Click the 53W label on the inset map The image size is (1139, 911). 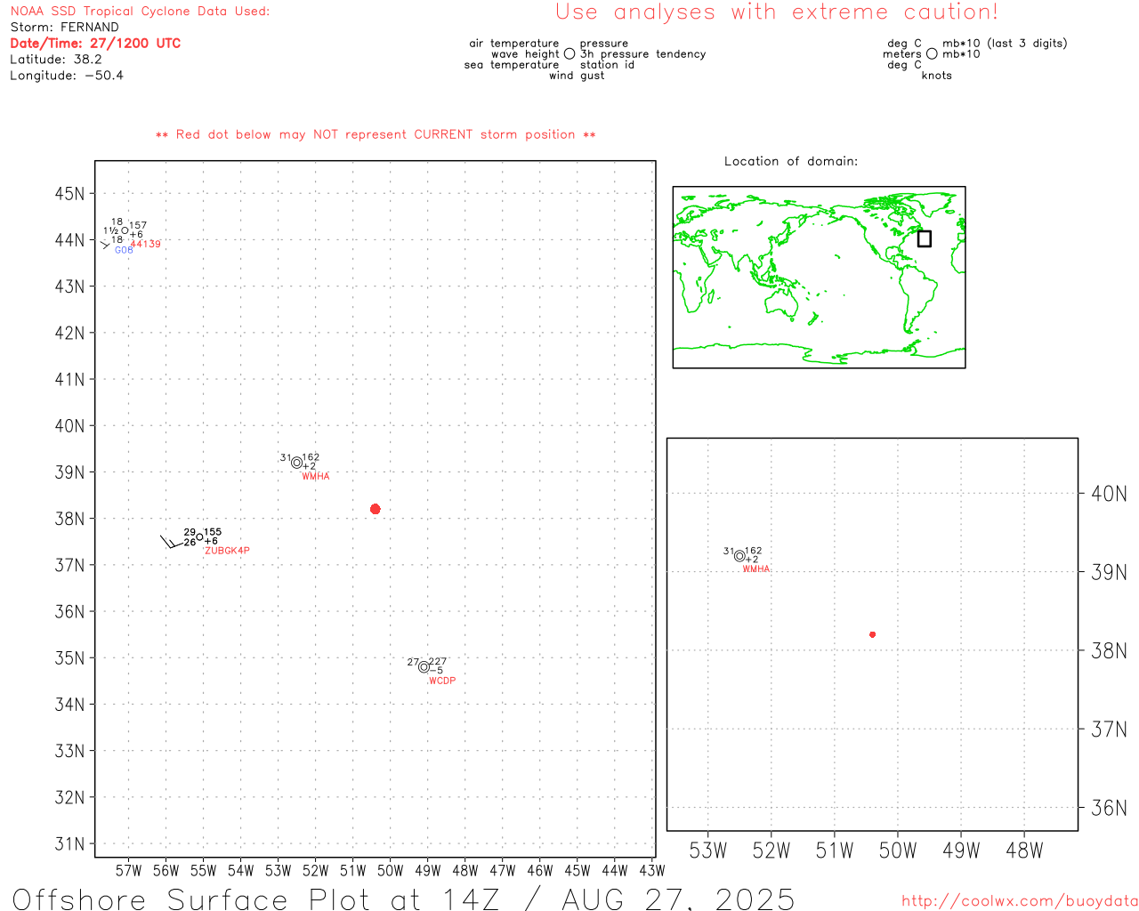(x=708, y=851)
